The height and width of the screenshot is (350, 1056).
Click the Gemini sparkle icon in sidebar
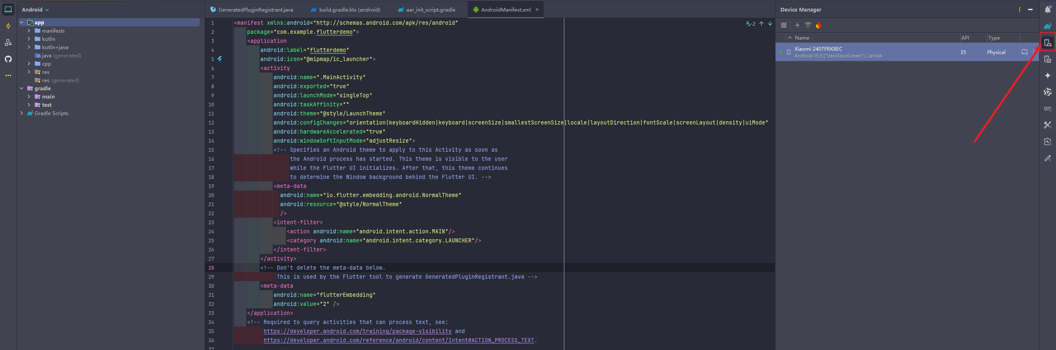1047,75
